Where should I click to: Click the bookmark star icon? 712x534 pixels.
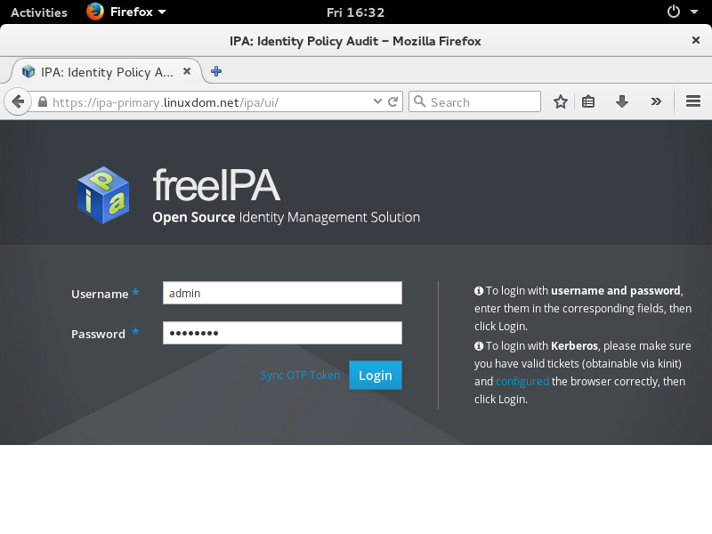pyautogui.click(x=561, y=101)
